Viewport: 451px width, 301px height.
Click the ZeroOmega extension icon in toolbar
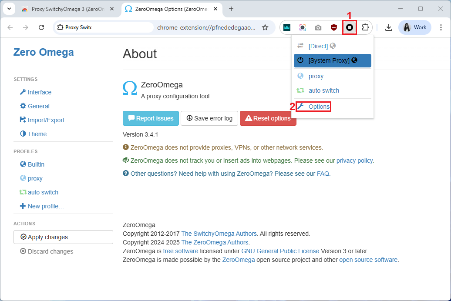[349, 27]
